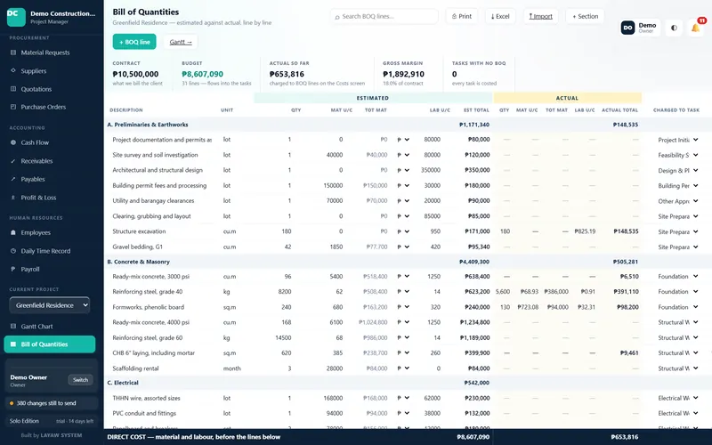Click 'Solo Edition' trial label
This screenshot has width=712, height=445.
[x=24, y=421]
